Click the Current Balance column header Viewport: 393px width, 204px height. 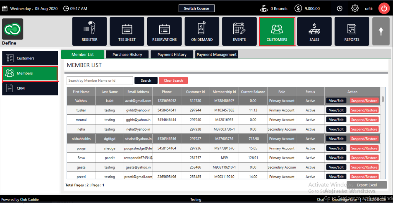coord(253,92)
